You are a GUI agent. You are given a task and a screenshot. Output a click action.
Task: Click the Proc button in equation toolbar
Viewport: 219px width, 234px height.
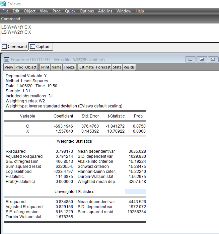[19, 67]
